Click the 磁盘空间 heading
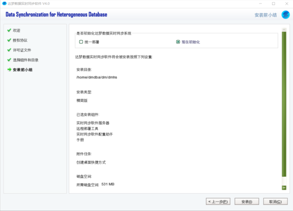The width and height of the screenshot is (293, 211). coord(84,176)
